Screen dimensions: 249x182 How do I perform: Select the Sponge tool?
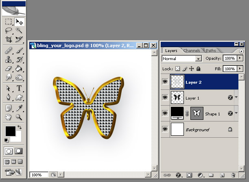tap(19, 77)
